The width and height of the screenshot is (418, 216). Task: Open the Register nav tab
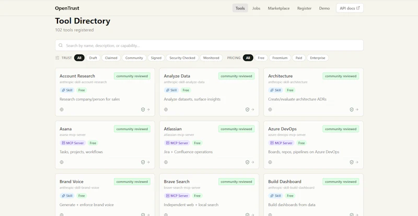[x=304, y=8]
